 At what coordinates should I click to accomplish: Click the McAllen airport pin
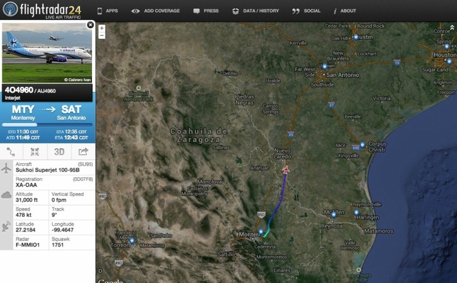(x=333, y=215)
